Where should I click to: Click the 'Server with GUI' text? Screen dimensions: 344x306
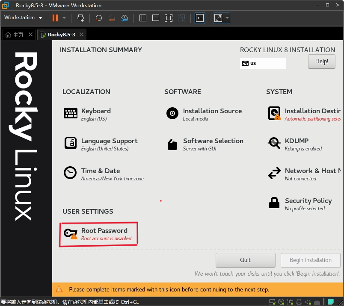click(200, 149)
